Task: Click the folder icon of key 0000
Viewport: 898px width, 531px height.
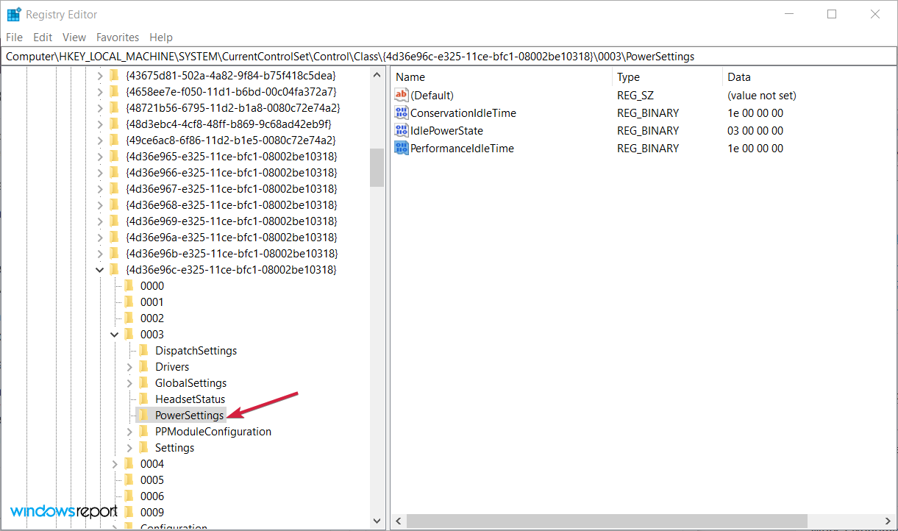Action: tap(129, 285)
